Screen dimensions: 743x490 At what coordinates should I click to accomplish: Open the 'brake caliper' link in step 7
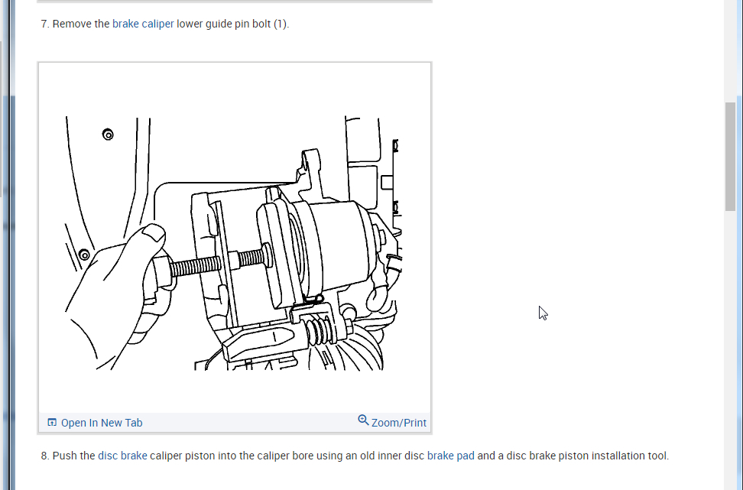[x=143, y=24]
